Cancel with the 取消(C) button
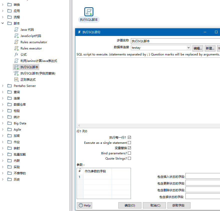Viewport: 220px width, 211px height. tap(154, 206)
